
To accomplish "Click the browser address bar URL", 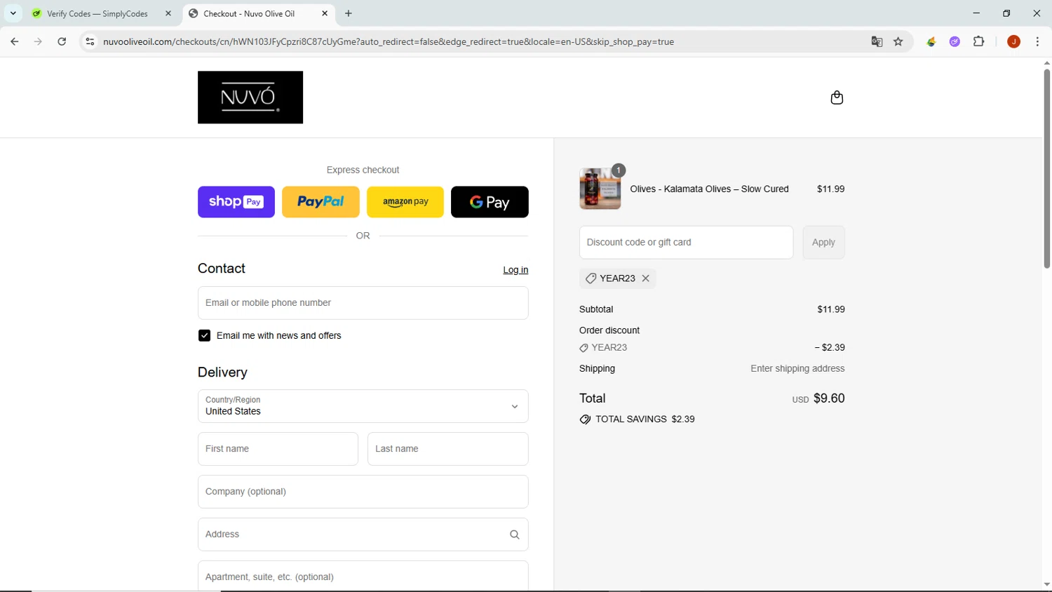I will point(389,41).
